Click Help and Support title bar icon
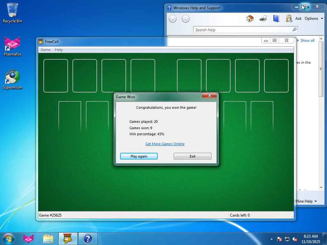 tap(169, 8)
